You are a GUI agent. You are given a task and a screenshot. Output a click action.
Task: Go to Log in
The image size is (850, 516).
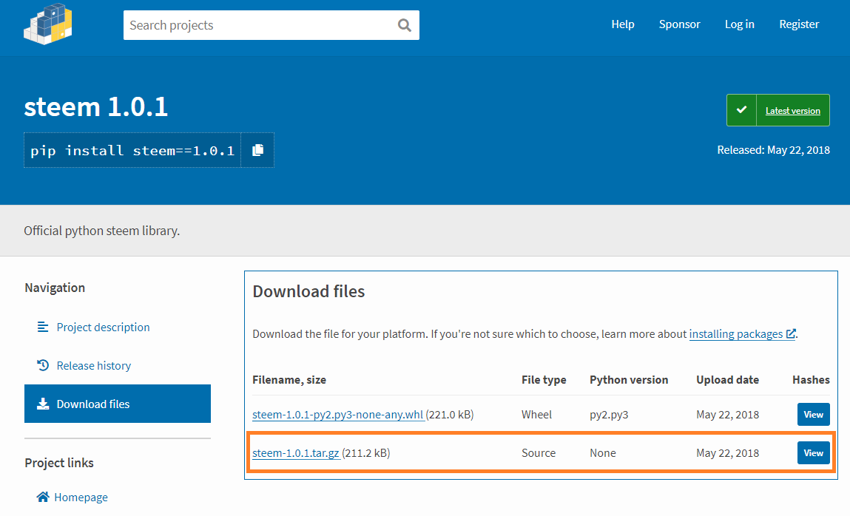coord(739,24)
